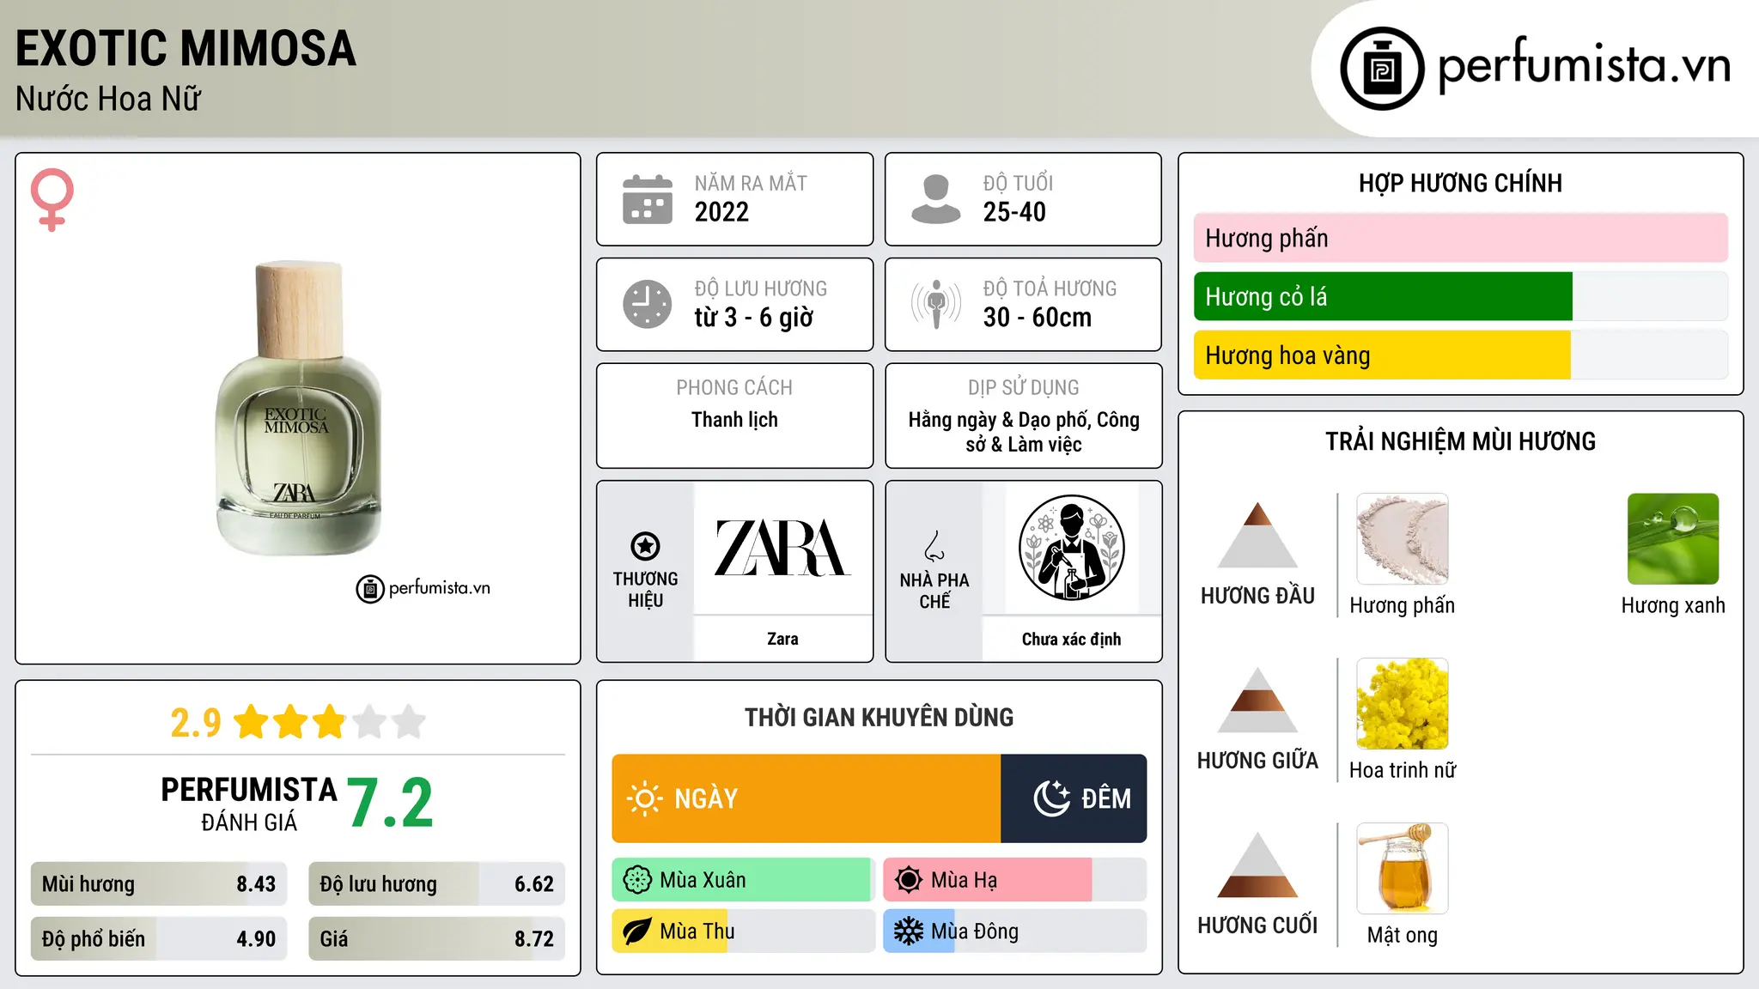
Task: Open the Hoa trinh nữ mimosa image
Action: 1403,704
